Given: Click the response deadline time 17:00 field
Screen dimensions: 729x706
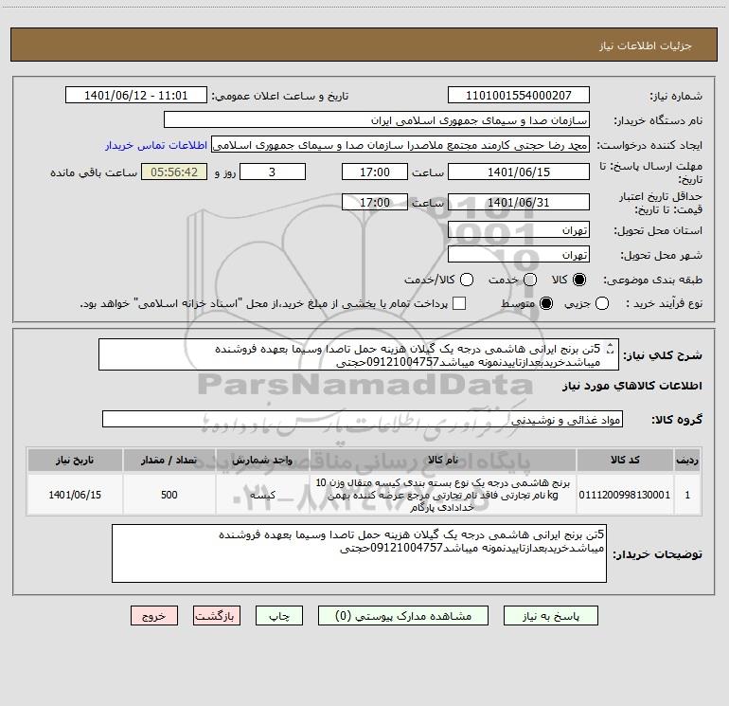Looking at the screenshot, I should [x=375, y=172].
